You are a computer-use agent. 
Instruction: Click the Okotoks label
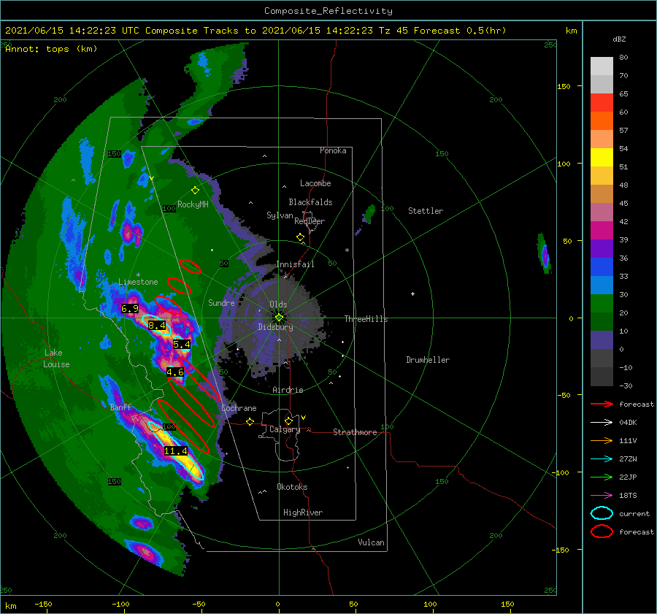(292, 486)
